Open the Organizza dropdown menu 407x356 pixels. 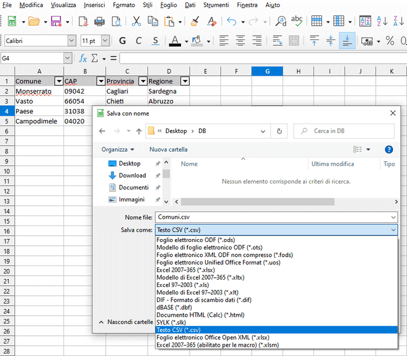point(118,149)
